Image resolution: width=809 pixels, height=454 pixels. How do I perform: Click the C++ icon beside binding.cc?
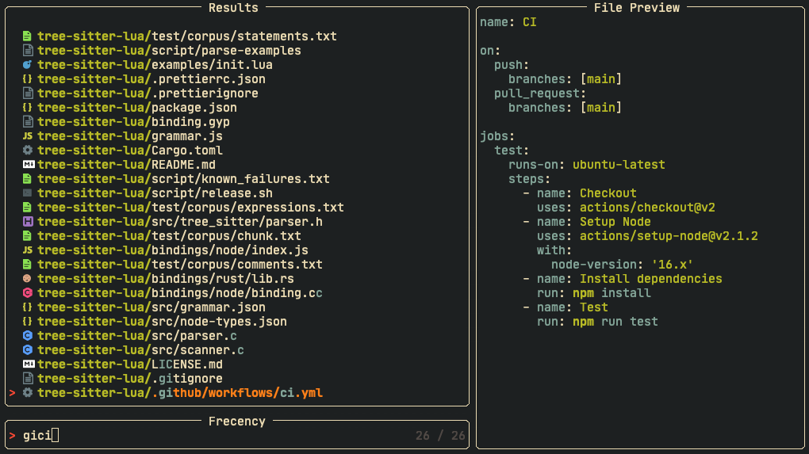click(x=27, y=292)
